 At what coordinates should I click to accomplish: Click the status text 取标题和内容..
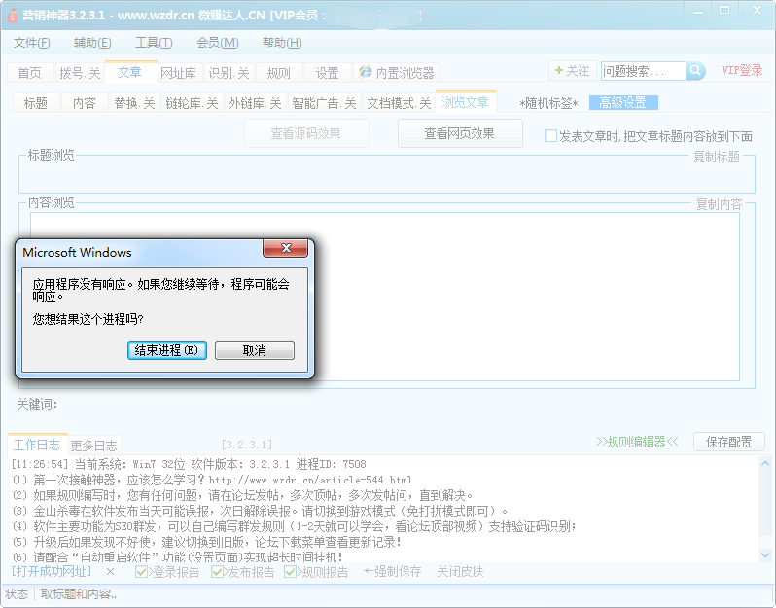pos(79,593)
